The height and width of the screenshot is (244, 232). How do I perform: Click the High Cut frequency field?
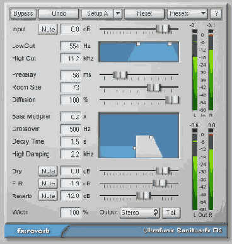(x=71, y=58)
